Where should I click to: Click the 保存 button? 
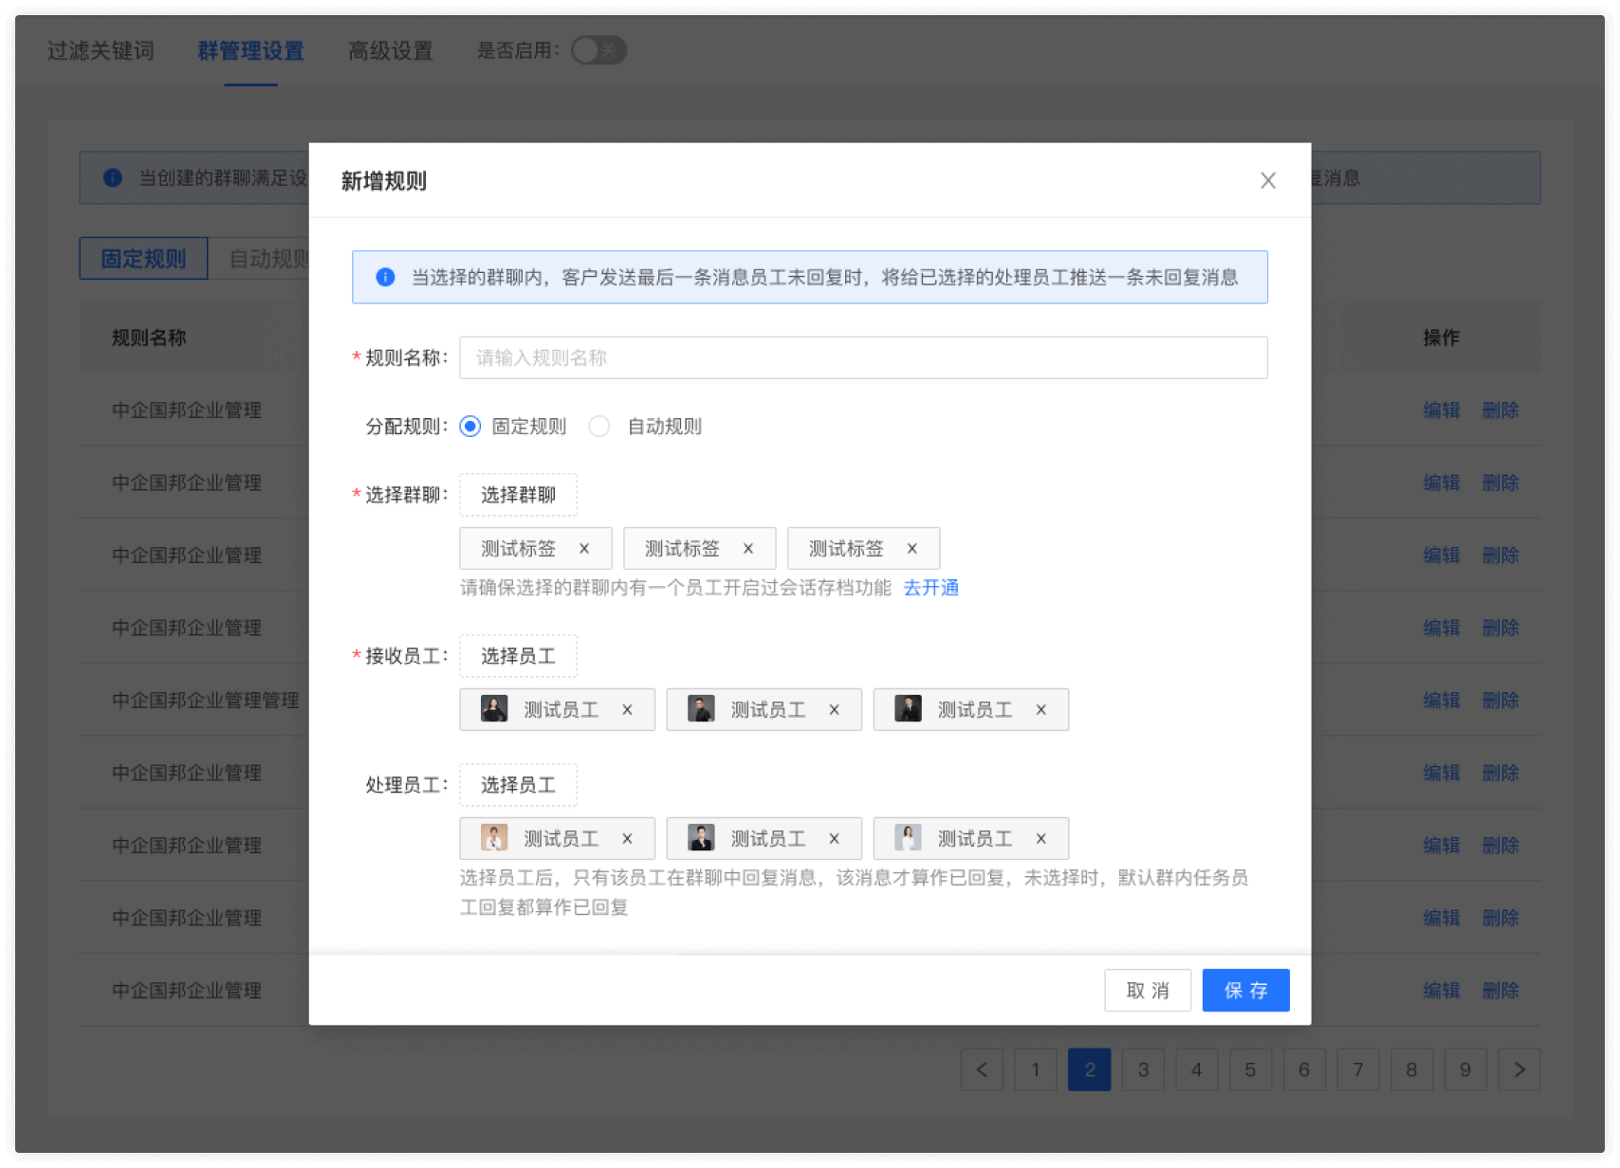(1245, 990)
